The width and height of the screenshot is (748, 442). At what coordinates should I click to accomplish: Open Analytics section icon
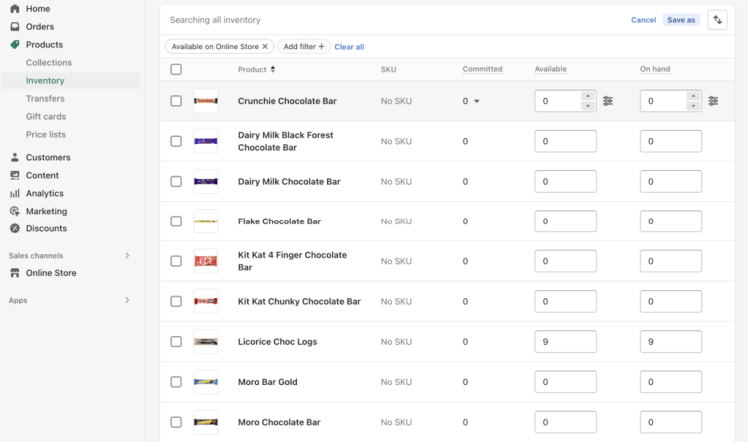point(14,194)
